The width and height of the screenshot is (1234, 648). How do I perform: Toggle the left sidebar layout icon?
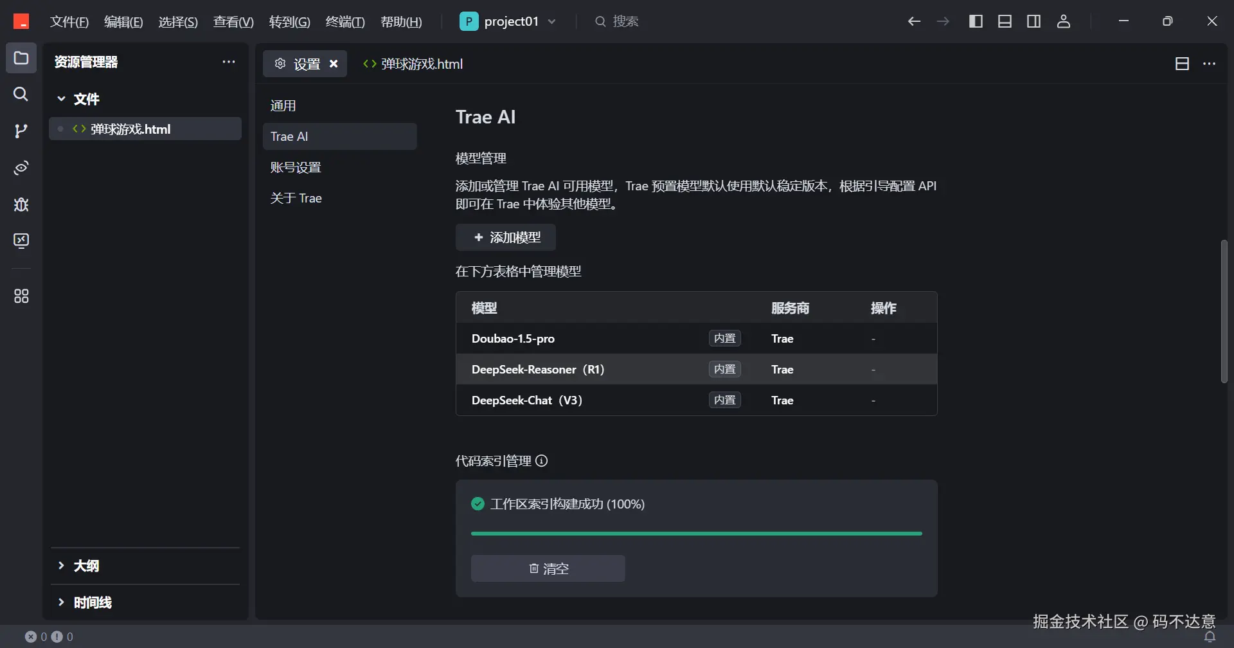tap(976, 21)
